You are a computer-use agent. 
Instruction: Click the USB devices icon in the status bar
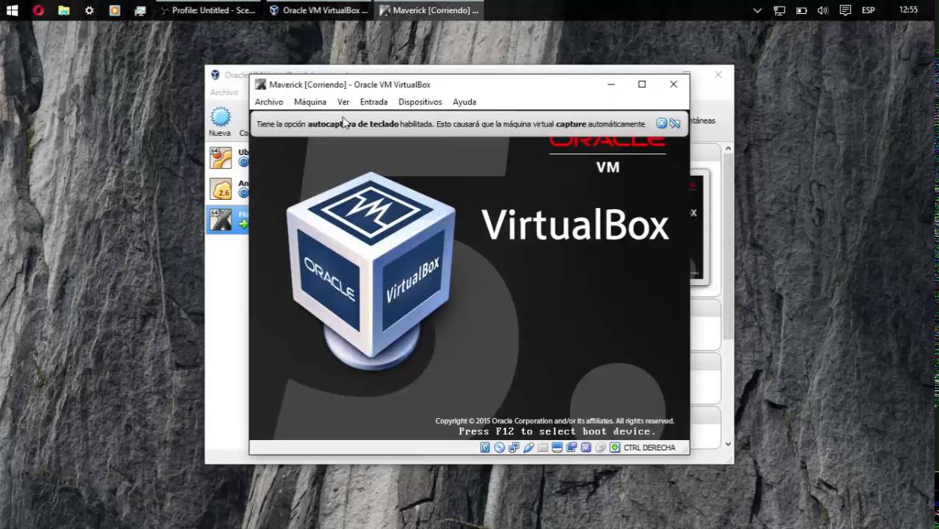click(x=528, y=447)
